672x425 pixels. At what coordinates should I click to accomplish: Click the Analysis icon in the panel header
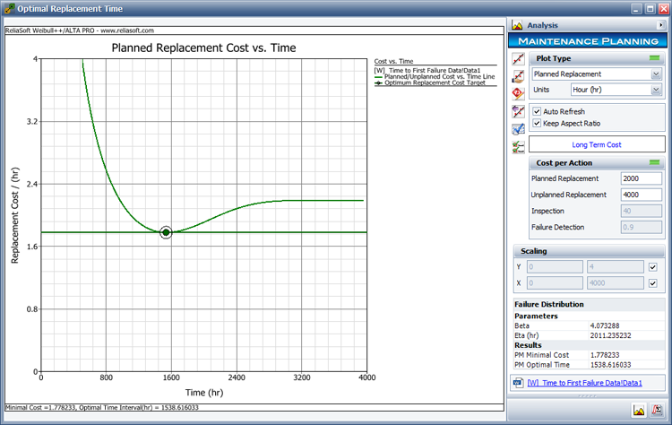pyautogui.click(x=518, y=25)
